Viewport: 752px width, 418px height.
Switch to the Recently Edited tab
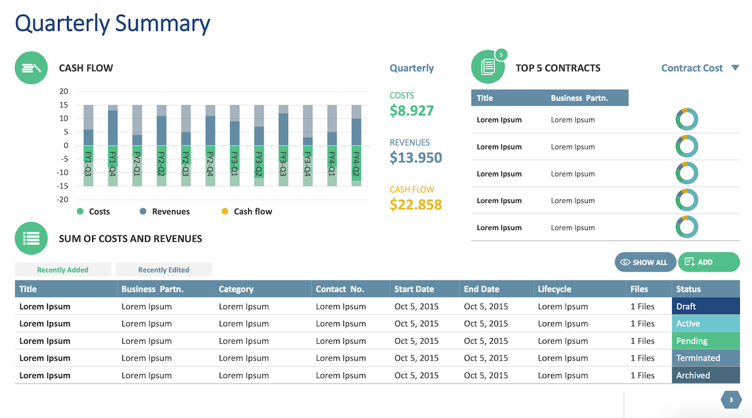pyautogui.click(x=164, y=270)
